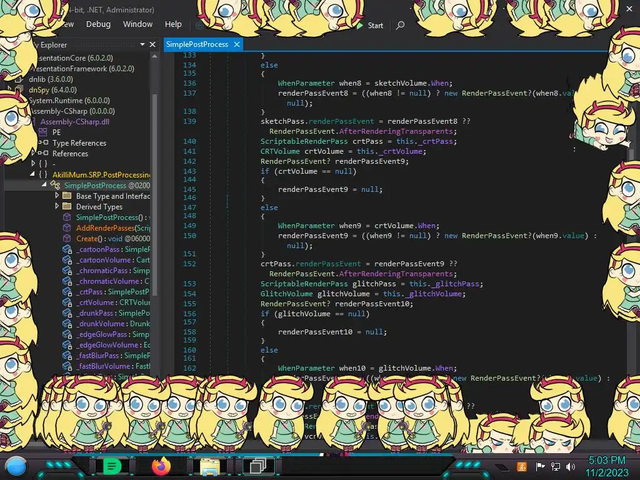Viewport: 640px width, 480px height.
Task: Click the References node icon
Action: tap(43, 153)
